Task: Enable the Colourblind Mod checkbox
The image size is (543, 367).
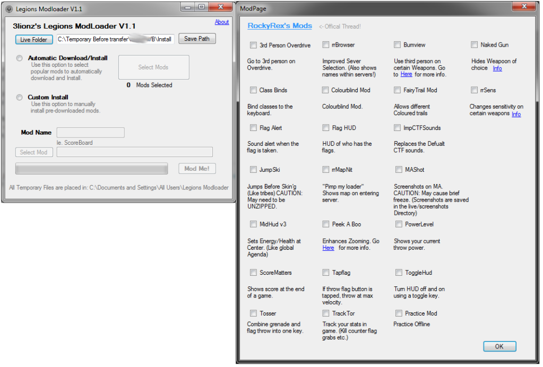Action: pos(325,90)
